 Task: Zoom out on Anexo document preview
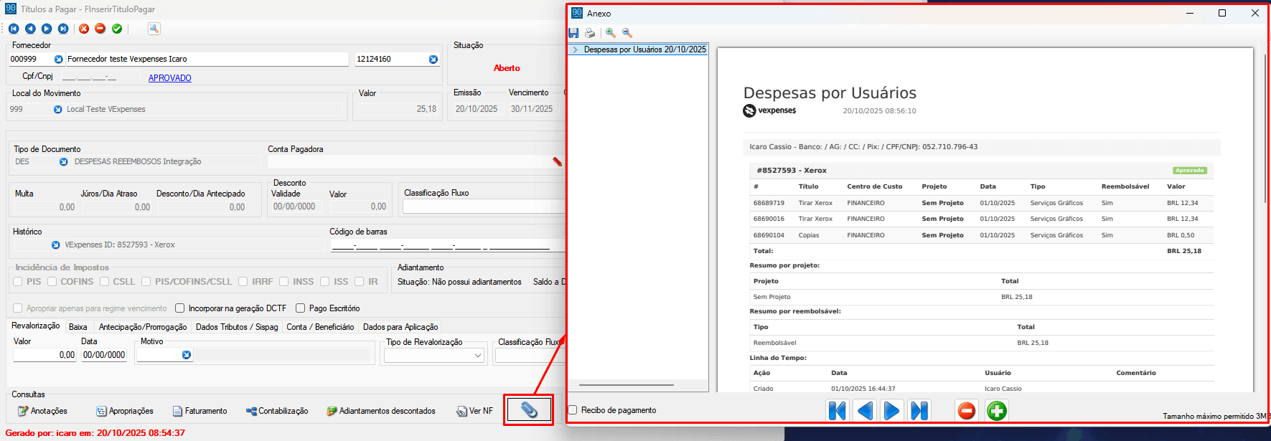coord(627,33)
